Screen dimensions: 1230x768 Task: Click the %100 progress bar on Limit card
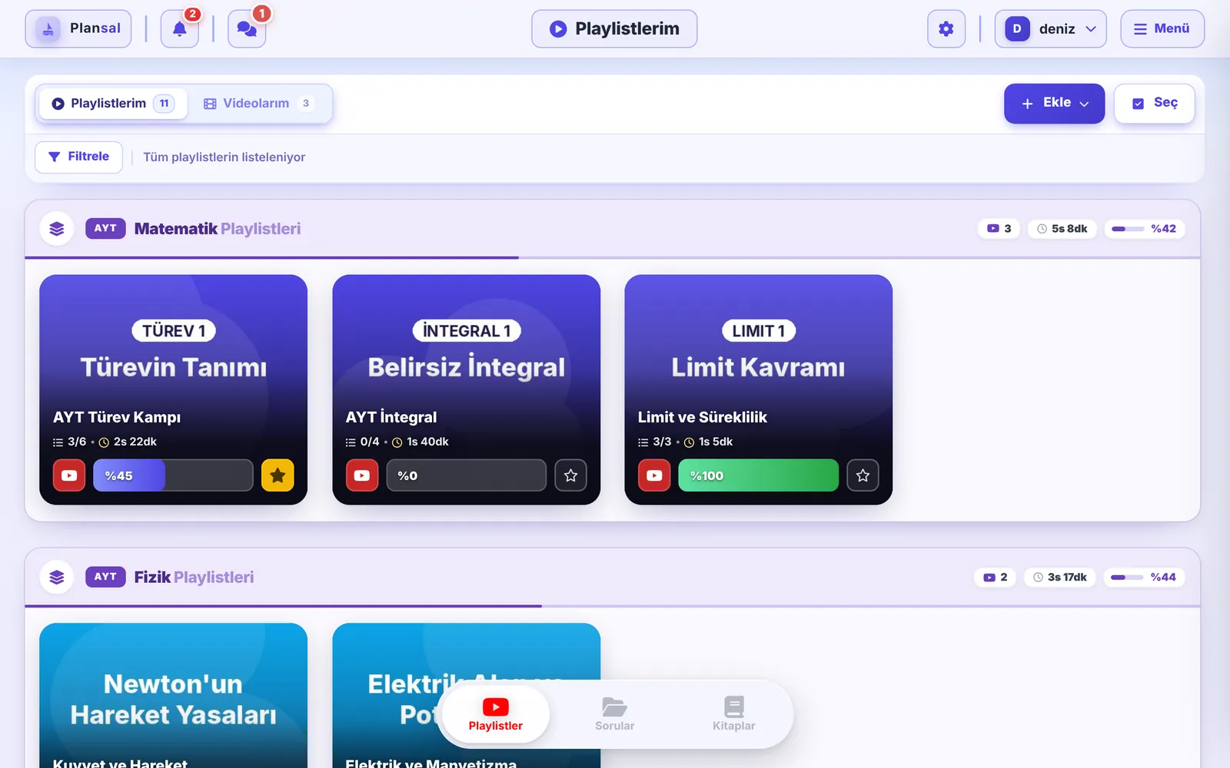click(758, 475)
